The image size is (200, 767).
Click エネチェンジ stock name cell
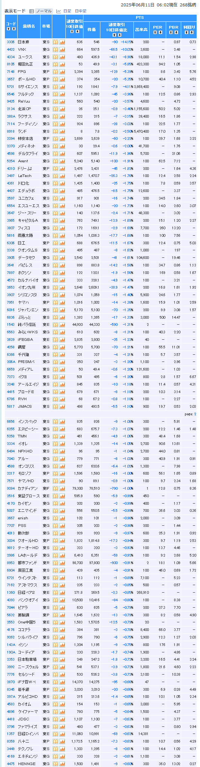[x=29, y=756]
